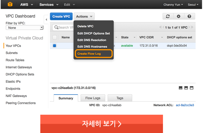Switch to the Summary tab
This screenshot has height=133, width=203.
point(66,98)
